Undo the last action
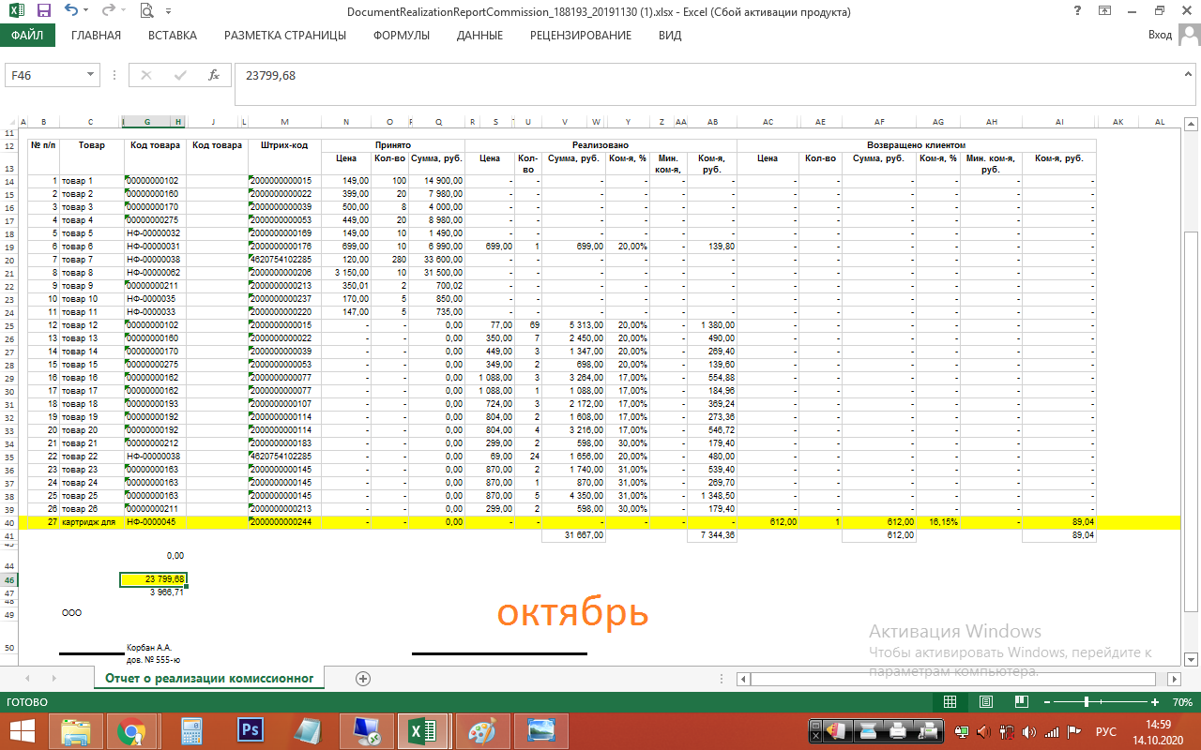Screen dimensions: 1201x750 tap(71, 11)
